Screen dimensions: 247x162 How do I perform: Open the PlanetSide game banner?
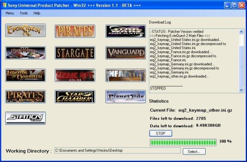[125, 97]
